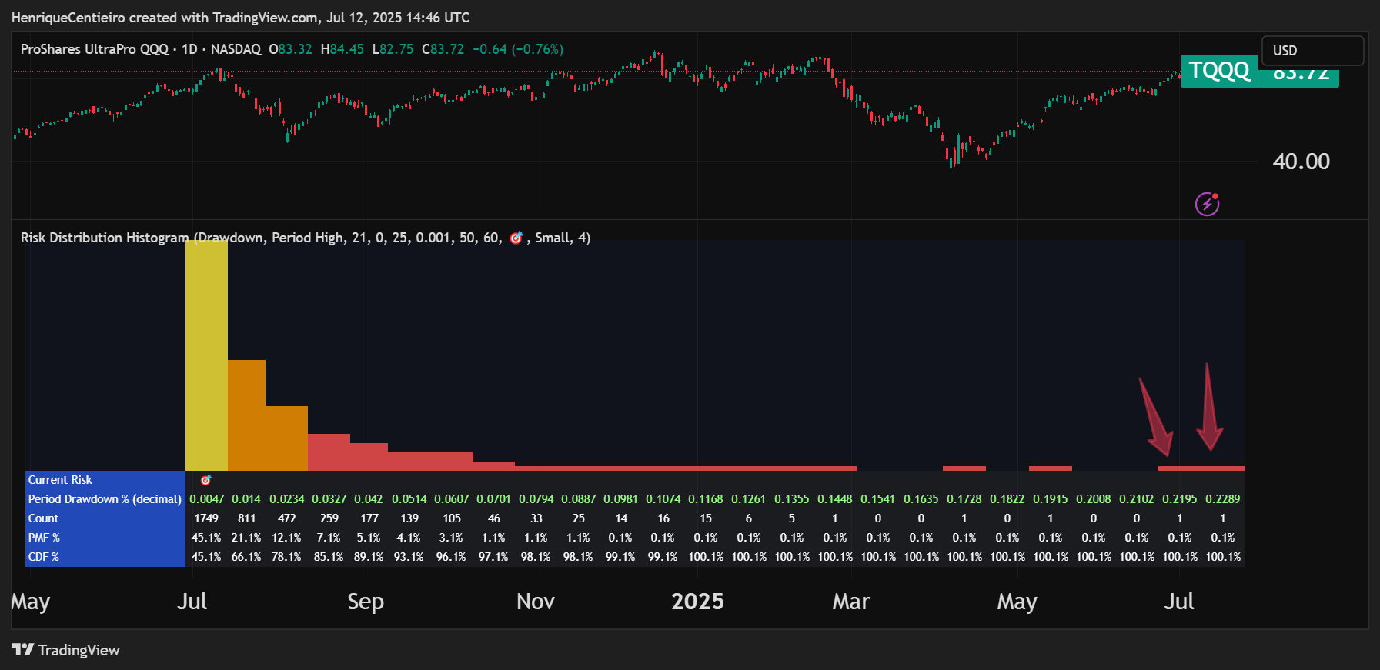Click the Sep label on the time axis

click(x=366, y=602)
